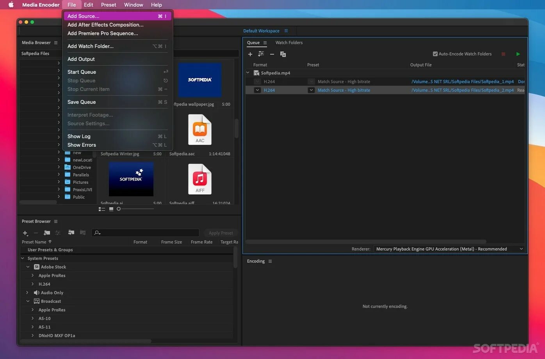
Task: Open the Encoding panel menu icon
Action: click(x=270, y=261)
